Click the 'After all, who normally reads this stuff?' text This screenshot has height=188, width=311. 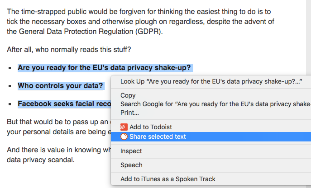coord(69,50)
